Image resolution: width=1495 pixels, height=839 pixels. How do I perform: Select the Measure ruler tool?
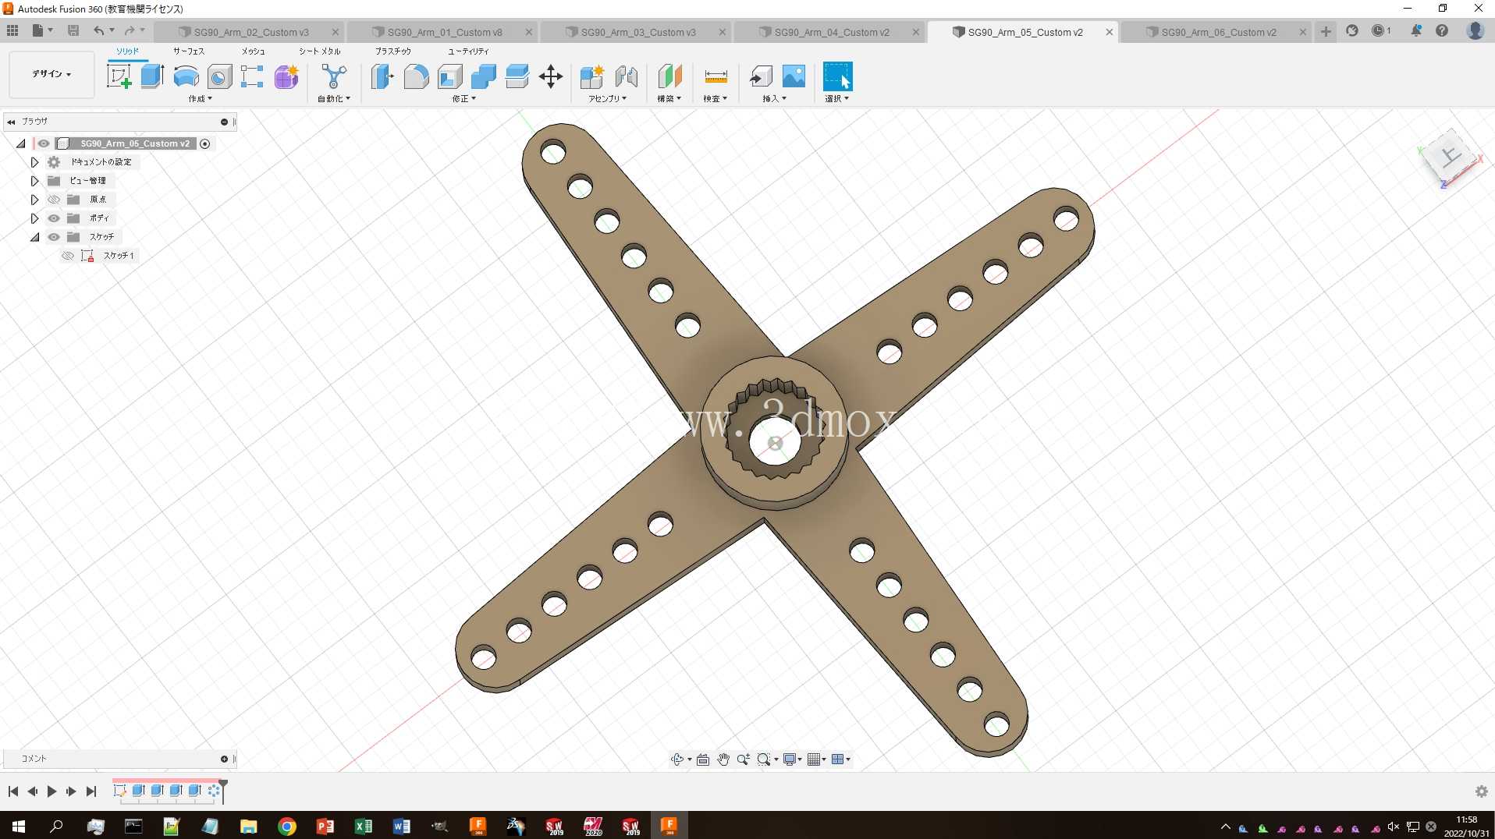click(x=716, y=76)
